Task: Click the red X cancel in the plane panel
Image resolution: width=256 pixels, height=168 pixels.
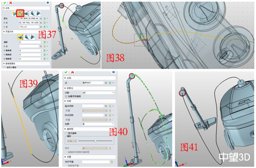Action: (9, 2)
